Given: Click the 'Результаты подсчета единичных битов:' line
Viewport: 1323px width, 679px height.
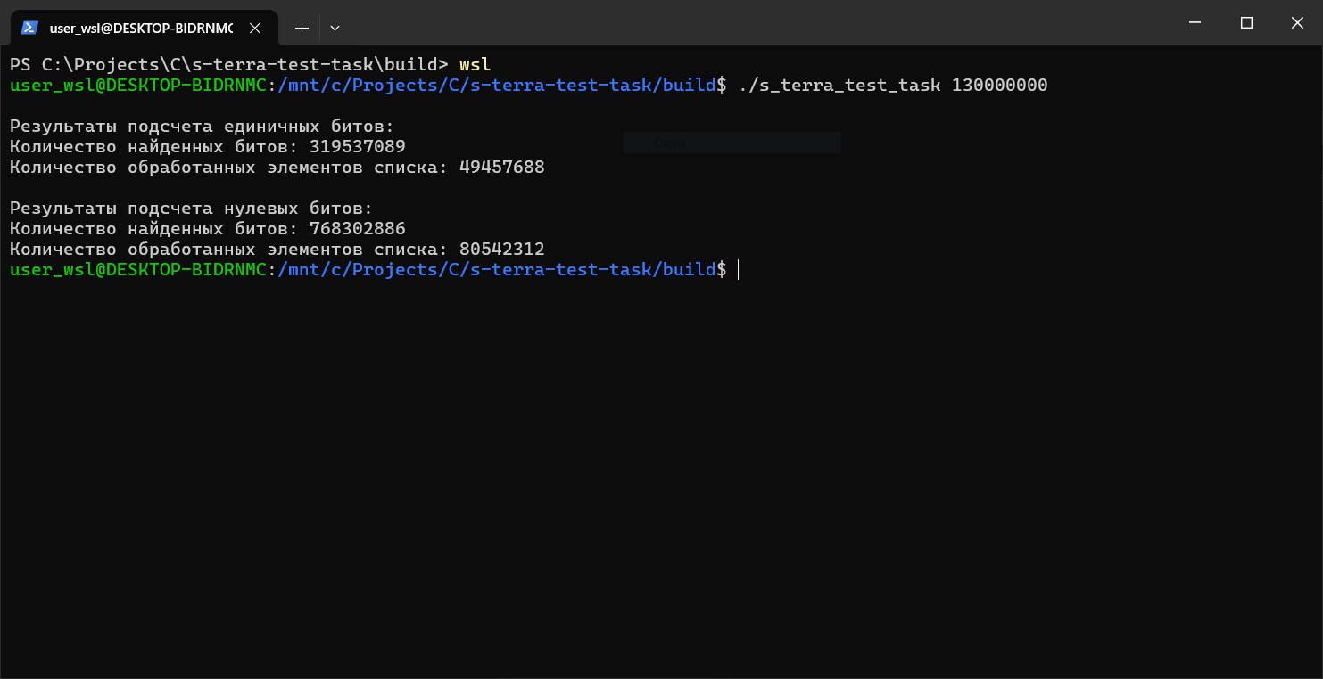Looking at the screenshot, I should click(x=202, y=127).
